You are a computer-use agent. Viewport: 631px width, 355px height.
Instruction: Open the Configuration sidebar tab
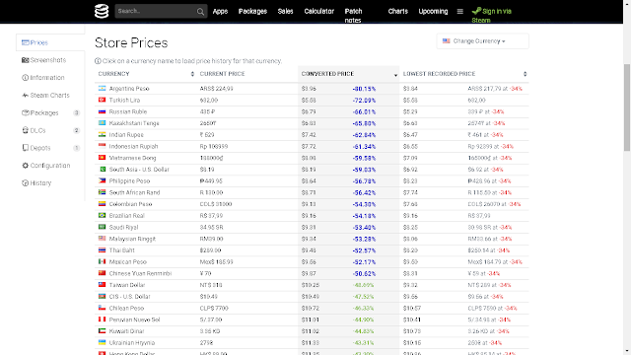pyautogui.click(x=50, y=166)
